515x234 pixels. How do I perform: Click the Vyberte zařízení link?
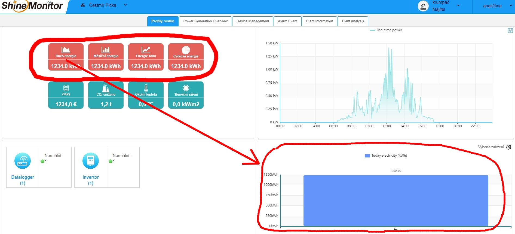[491, 147]
